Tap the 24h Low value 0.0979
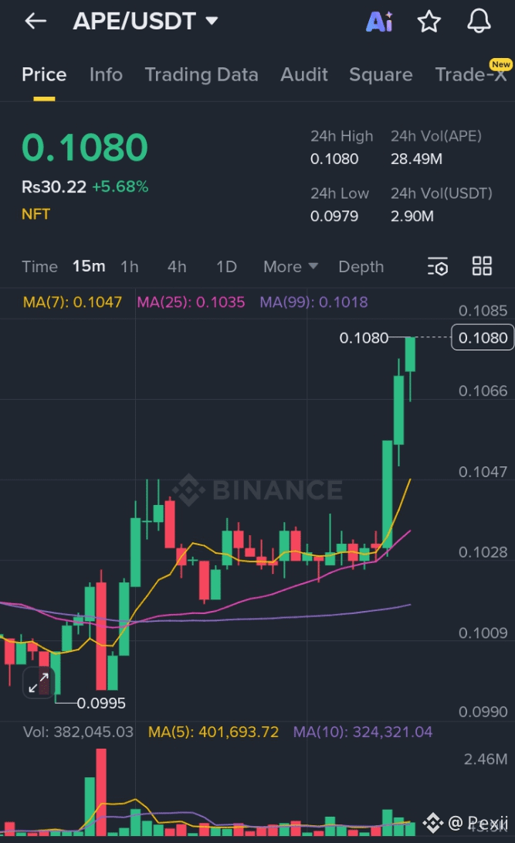The height and width of the screenshot is (843, 515). [334, 216]
